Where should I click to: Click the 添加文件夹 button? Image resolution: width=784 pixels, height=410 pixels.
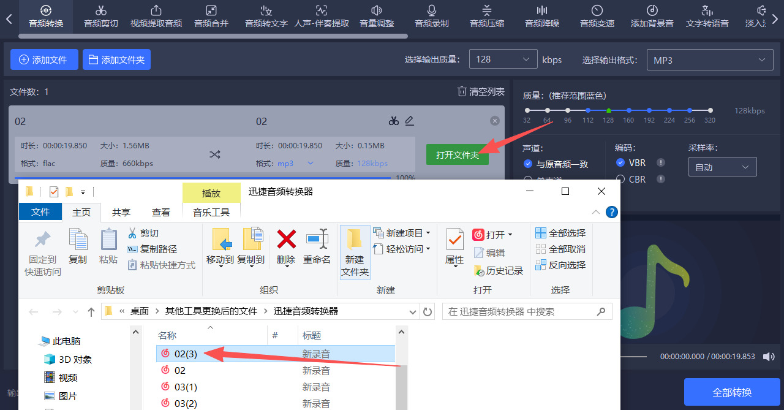[116, 59]
